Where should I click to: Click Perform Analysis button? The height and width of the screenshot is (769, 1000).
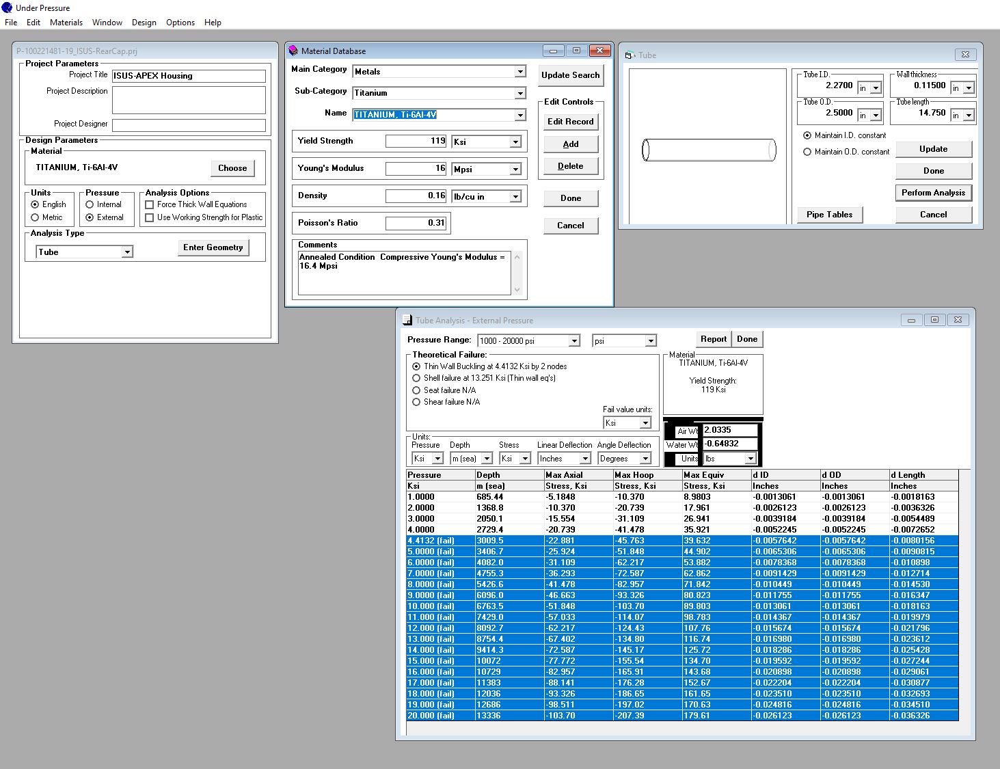pyautogui.click(x=934, y=193)
